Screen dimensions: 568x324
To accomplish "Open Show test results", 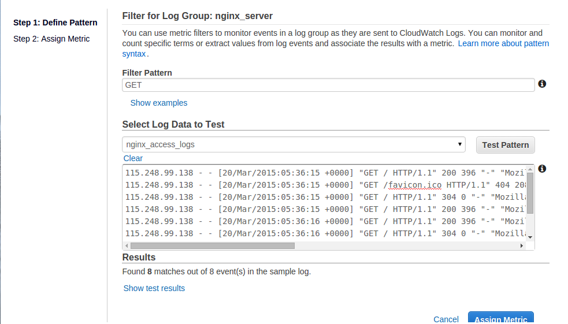I will (x=154, y=288).
